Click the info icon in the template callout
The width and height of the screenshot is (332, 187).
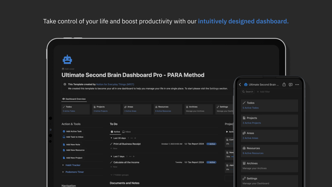click(65, 84)
